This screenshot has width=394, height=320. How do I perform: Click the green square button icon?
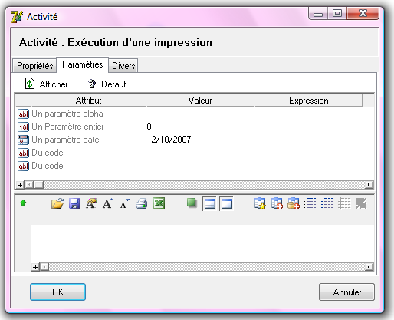click(x=192, y=203)
